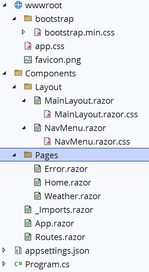149x272 pixels.
Task: Click the Weather.razor file icon
Action: (38, 196)
